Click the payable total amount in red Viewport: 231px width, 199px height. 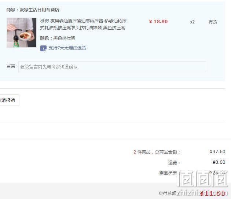(213, 193)
